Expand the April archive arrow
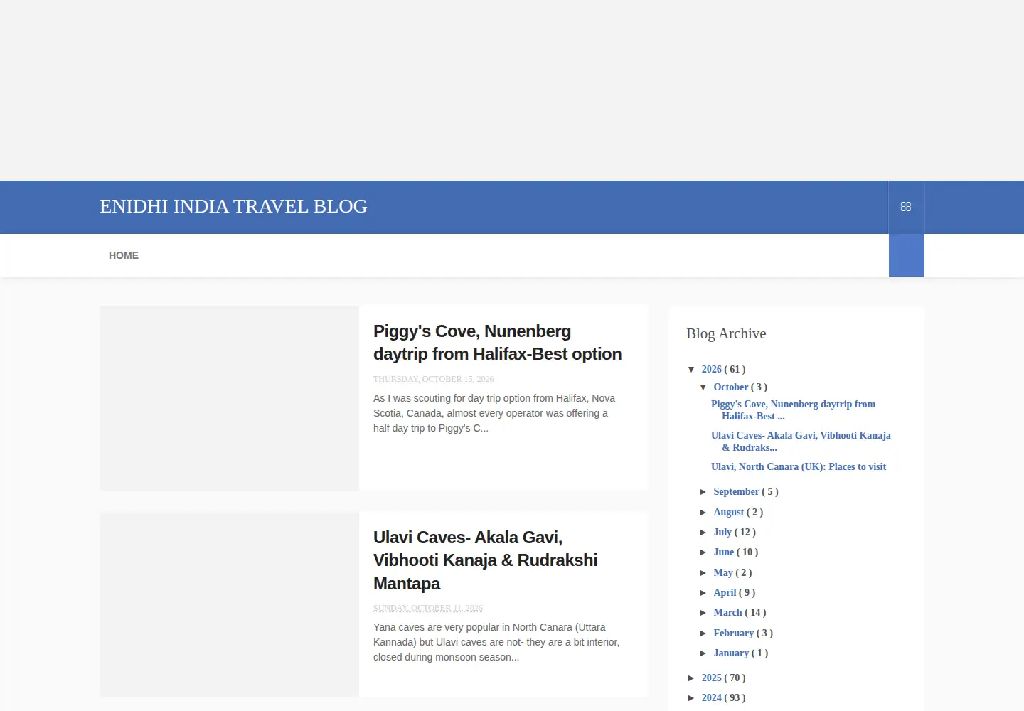 click(x=703, y=592)
